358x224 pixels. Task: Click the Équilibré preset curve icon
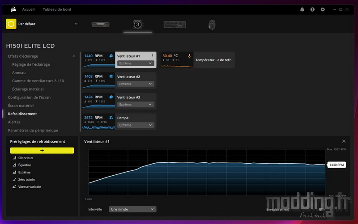coord(14,165)
